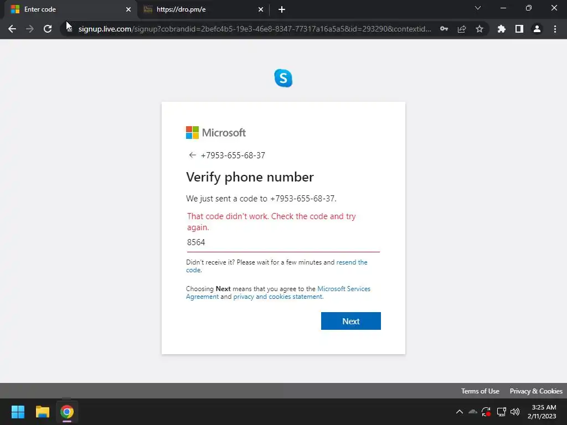Open File Explorer from the taskbar

tap(42, 412)
